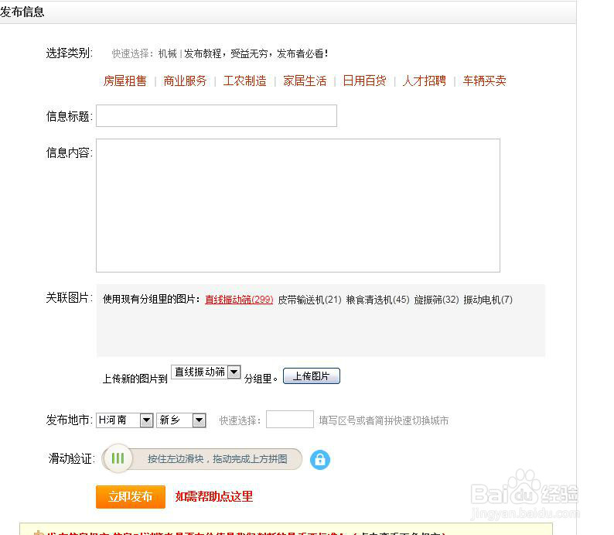This screenshot has width=614, height=535.
Task: Click the 机械 quick-select link
Action: (168, 53)
